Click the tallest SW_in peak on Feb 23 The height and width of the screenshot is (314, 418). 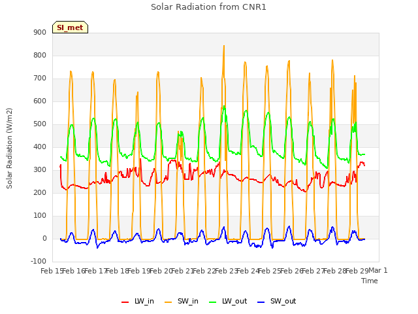tap(224, 46)
